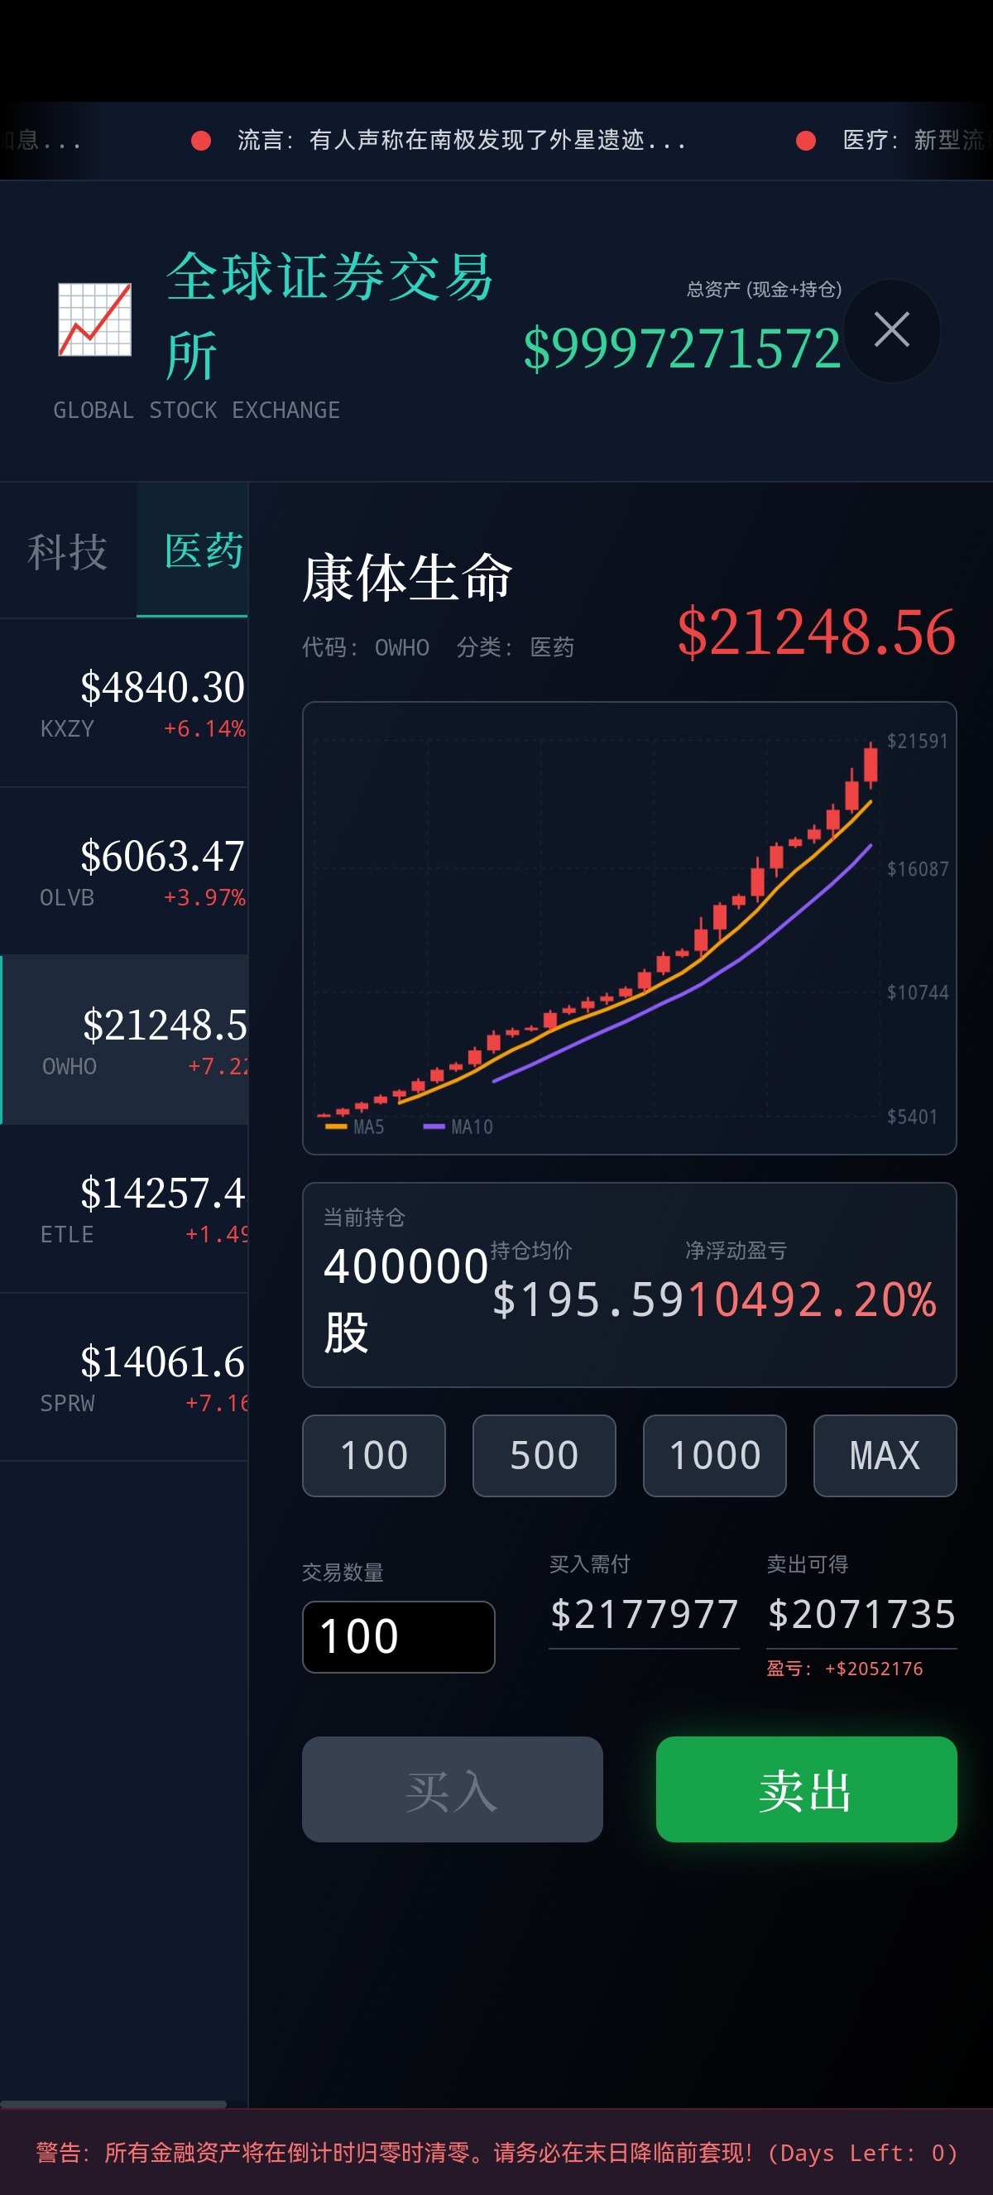The width and height of the screenshot is (993, 2195).
Task: Set quantity with the 1000 preset button
Action: pyautogui.click(x=714, y=1455)
